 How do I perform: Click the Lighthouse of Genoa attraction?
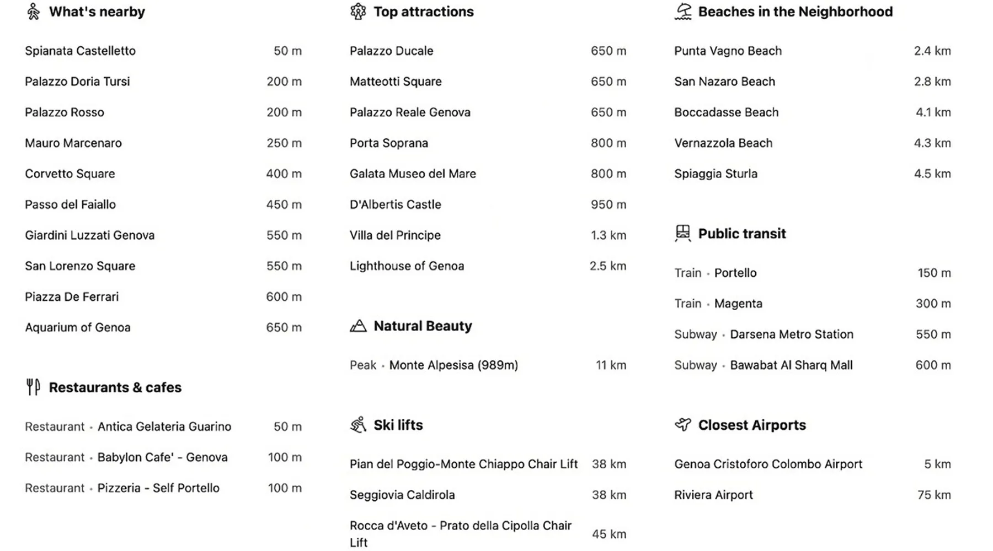[407, 266]
